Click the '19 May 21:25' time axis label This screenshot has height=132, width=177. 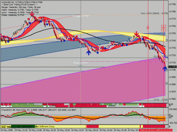[x=21, y=130]
